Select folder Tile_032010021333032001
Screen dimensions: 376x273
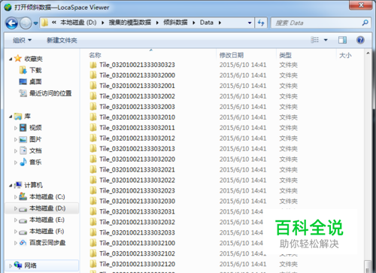click(x=137, y=86)
